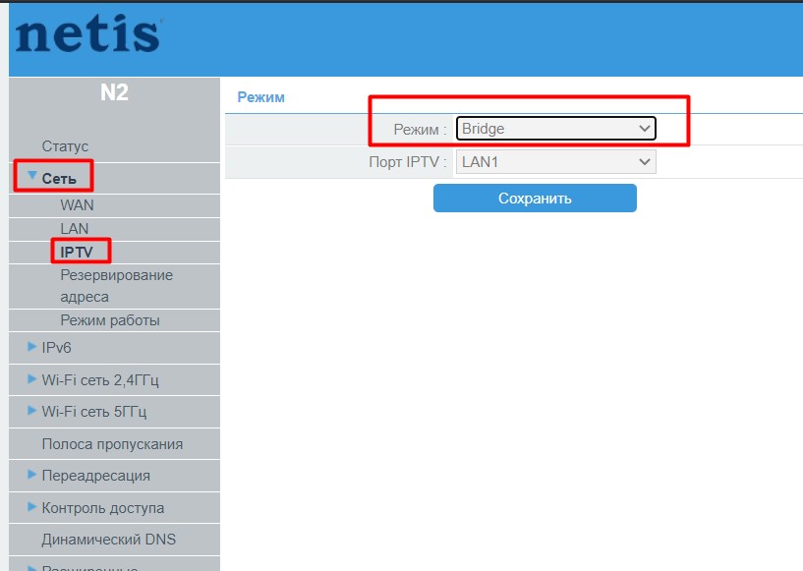Open the Порт IPTV dropdown showing LAN1
The image size is (803, 571).
554,161
